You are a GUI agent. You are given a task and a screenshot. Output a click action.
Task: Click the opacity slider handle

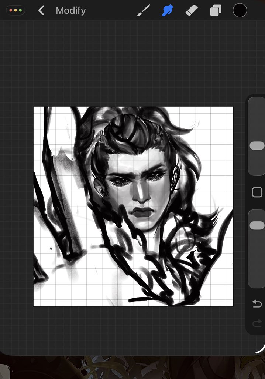pyautogui.click(x=257, y=225)
